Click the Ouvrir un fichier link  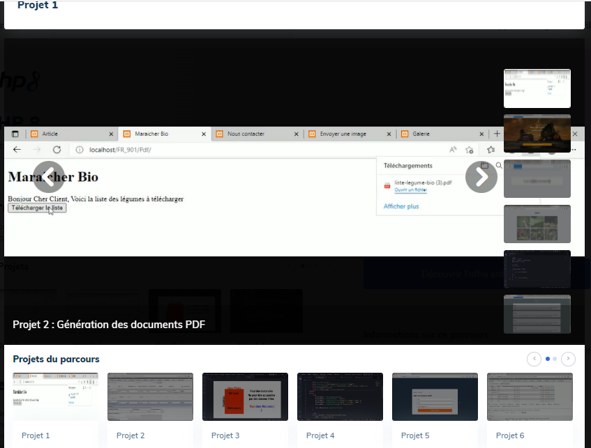pyautogui.click(x=410, y=190)
